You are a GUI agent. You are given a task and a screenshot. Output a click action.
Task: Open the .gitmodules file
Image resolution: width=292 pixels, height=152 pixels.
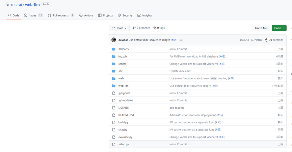pyautogui.click(x=126, y=101)
